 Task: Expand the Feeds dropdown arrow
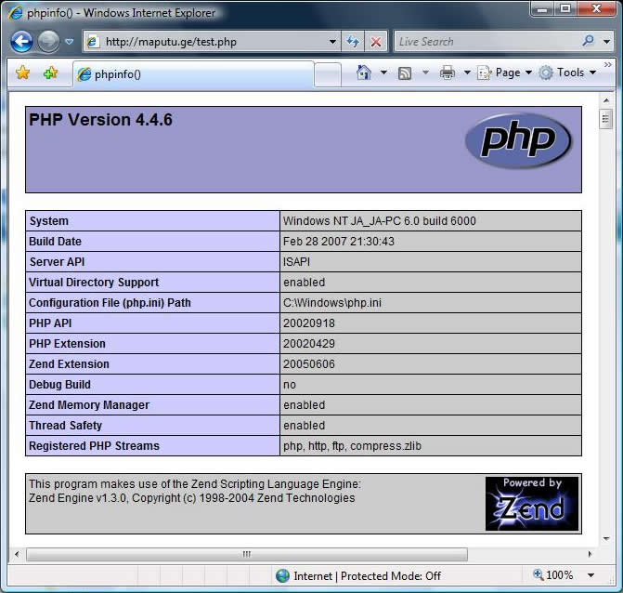[x=425, y=72]
